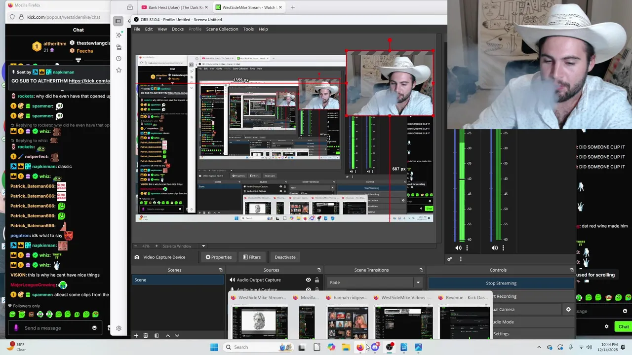
Task: Open the Scene Collection menu
Action: coord(222,29)
